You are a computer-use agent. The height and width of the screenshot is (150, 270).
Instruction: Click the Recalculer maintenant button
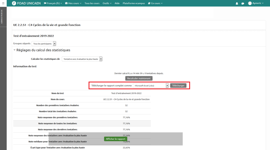(x=139, y=78)
